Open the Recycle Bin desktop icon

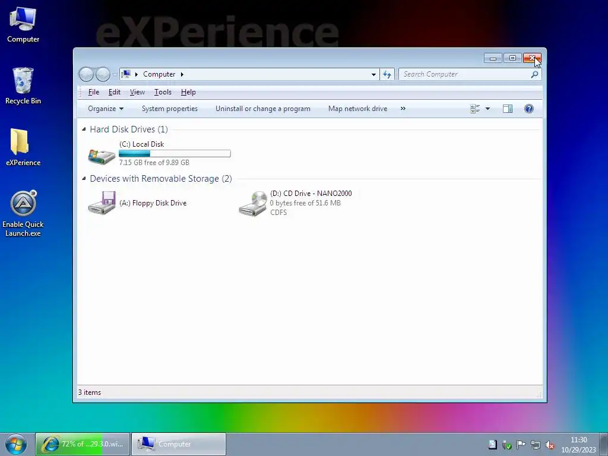pyautogui.click(x=23, y=85)
